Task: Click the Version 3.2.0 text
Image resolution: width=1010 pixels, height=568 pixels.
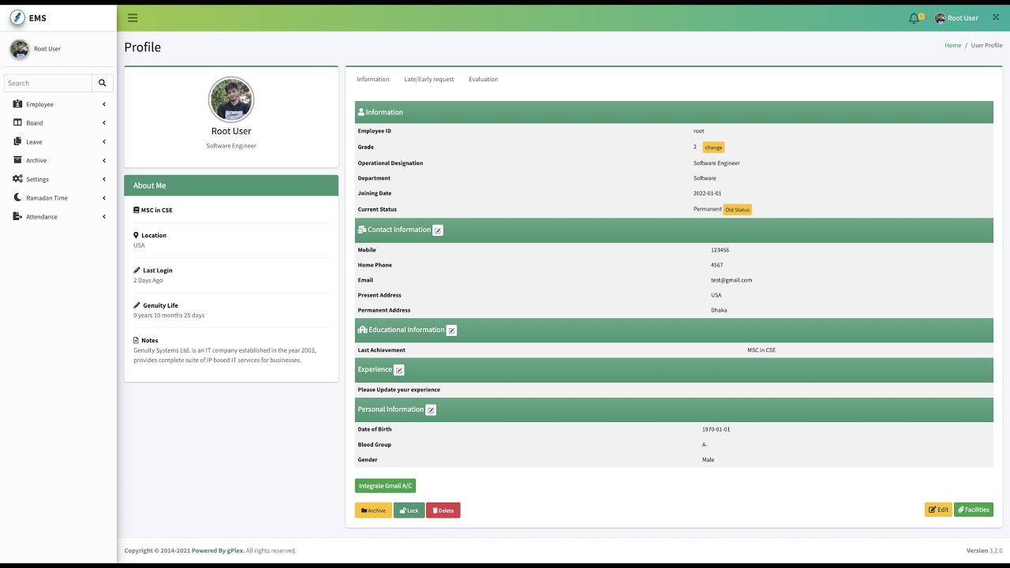Action: point(984,551)
